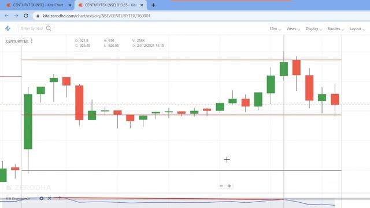Click the CENTURYTEX symbol label
370x208 pixels.
pyautogui.click(x=17, y=41)
